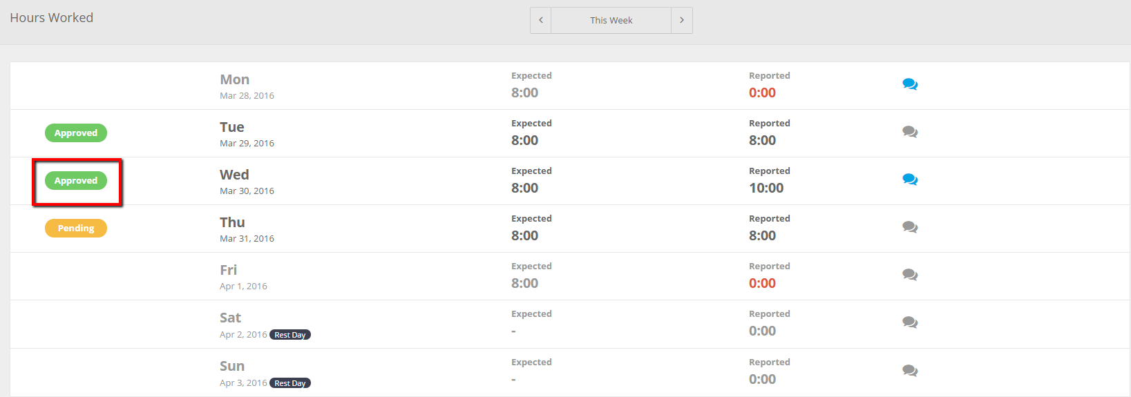Click Wednesday's reported 10:00 hours

point(766,188)
